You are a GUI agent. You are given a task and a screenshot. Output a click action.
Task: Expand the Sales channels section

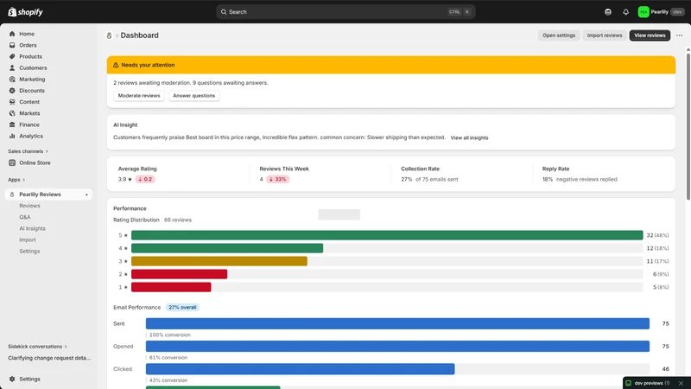(29, 151)
